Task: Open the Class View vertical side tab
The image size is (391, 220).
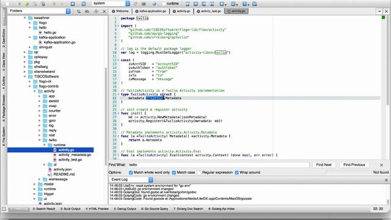Action: [x=4, y=62]
